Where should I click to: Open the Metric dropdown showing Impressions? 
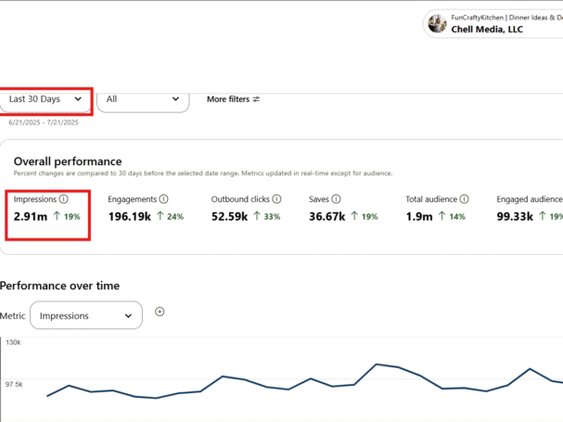pyautogui.click(x=86, y=315)
